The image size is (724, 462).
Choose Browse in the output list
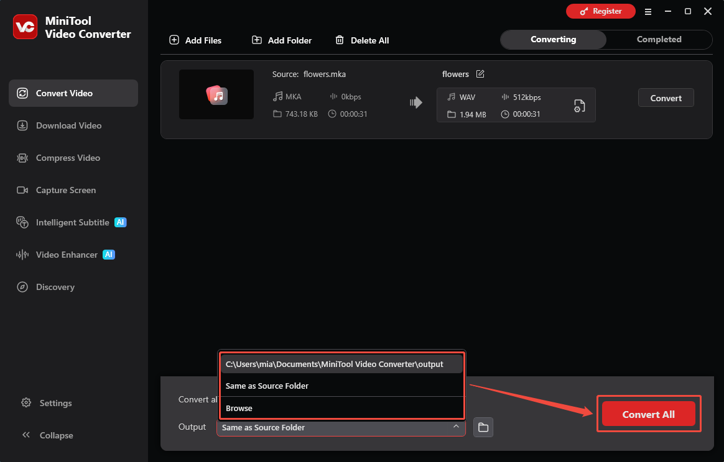[341, 408]
